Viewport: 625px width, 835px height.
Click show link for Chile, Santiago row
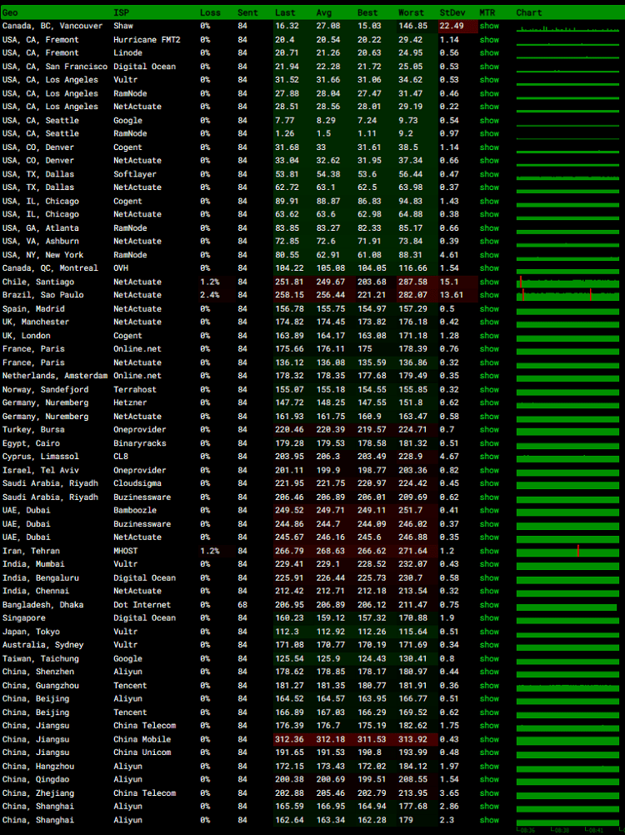(489, 282)
